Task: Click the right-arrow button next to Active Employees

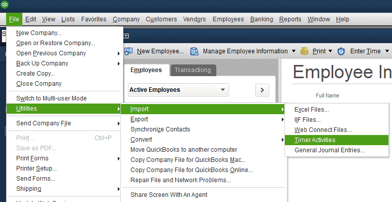Action: (x=262, y=90)
